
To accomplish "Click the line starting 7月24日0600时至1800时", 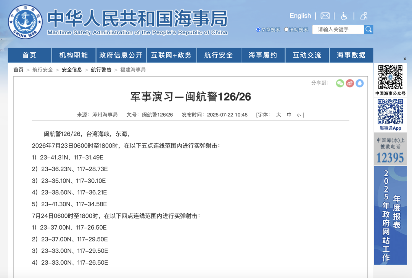I will pyautogui.click(x=116, y=216).
